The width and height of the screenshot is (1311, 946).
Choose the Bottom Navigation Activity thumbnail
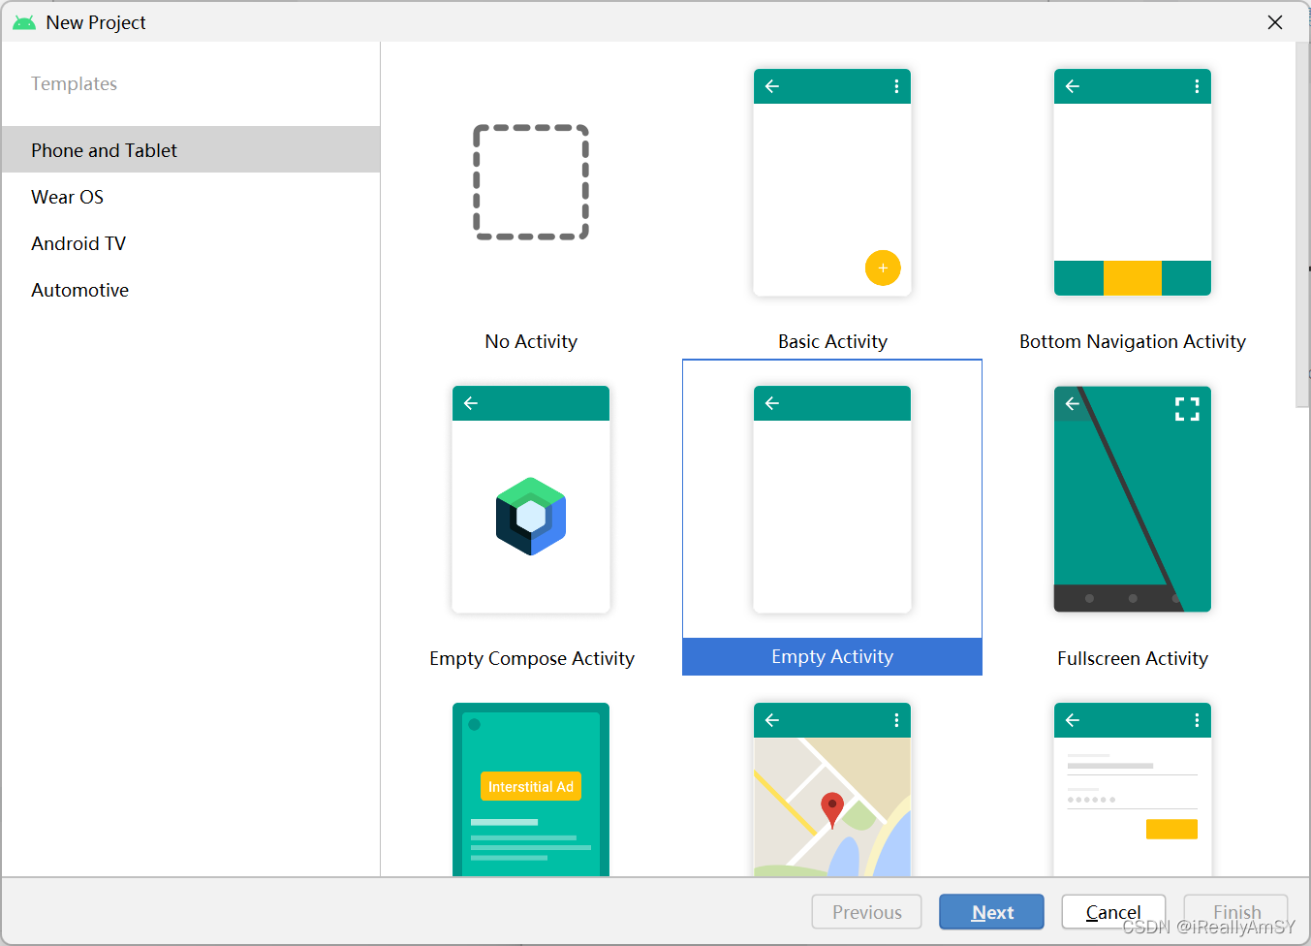tap(1133, 182)
